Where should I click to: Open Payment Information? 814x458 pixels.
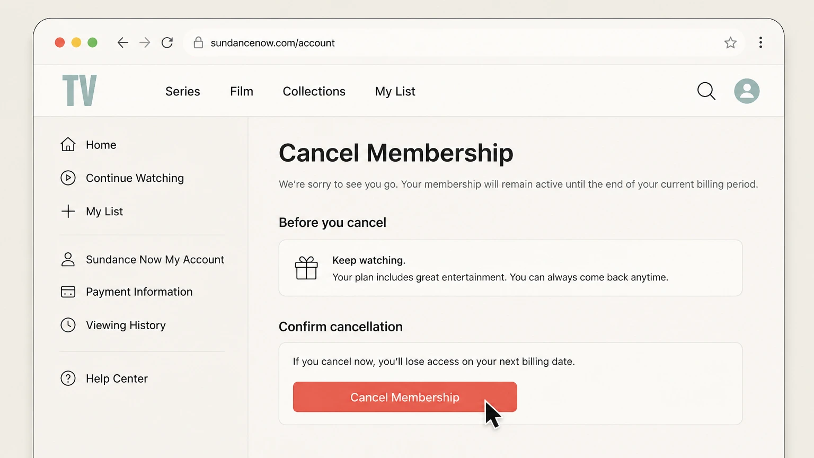[139, 292]
